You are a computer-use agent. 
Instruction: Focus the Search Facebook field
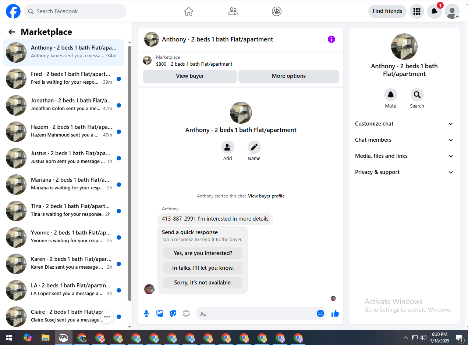click(75, 11)
